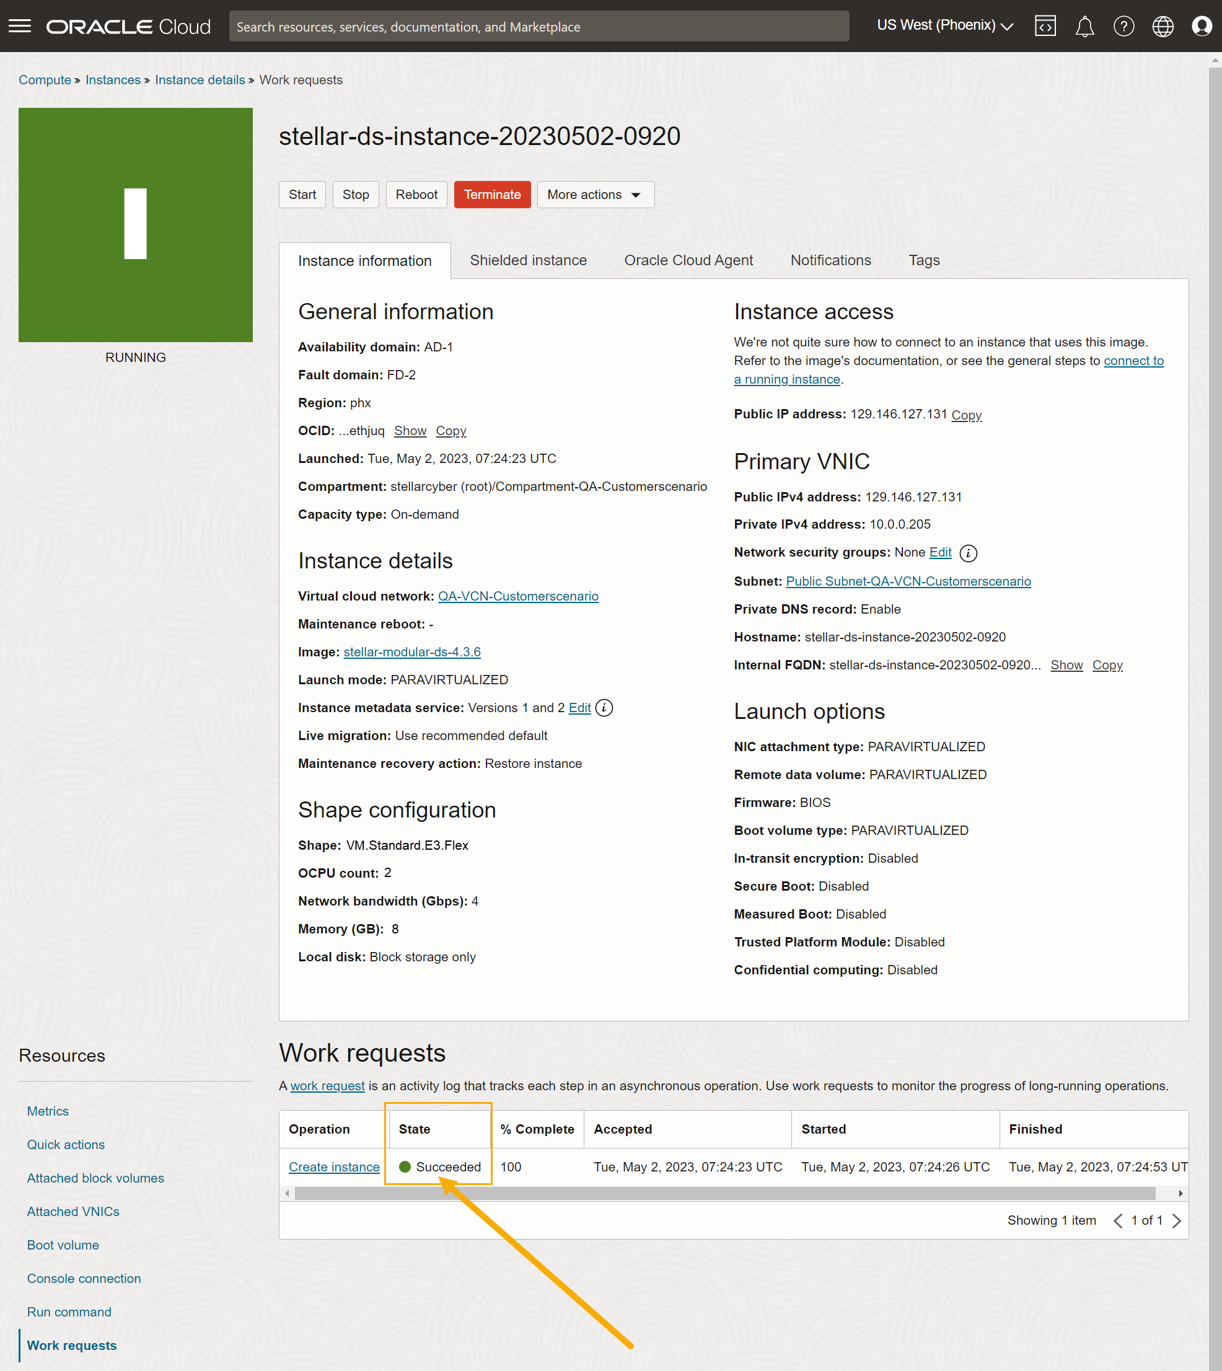The height and width of the screenshot is (1371, 1222).
Task: Open the language globe icon
Action: (x=1163, y=26)
